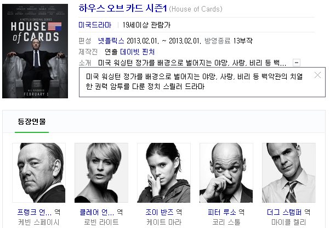The height and width of the screenshot is (228, 330).
Task: Open Robin Wright's character photo
Action: [101, 173]
